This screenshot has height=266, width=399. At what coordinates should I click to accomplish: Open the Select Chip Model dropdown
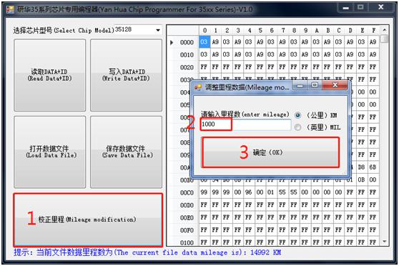[158, 30]
